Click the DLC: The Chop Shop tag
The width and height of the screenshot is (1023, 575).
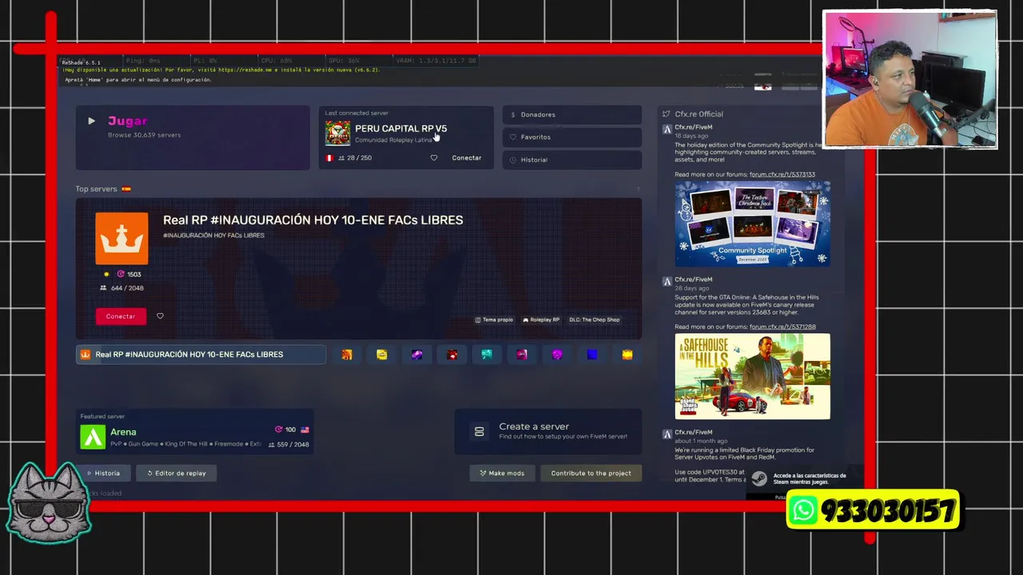[x=594, y=320]
